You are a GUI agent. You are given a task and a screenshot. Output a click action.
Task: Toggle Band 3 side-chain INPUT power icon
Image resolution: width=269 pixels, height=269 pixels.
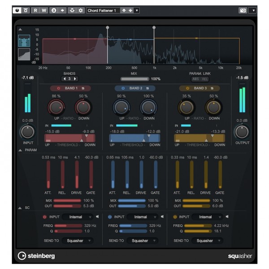[x=175, y=217]
